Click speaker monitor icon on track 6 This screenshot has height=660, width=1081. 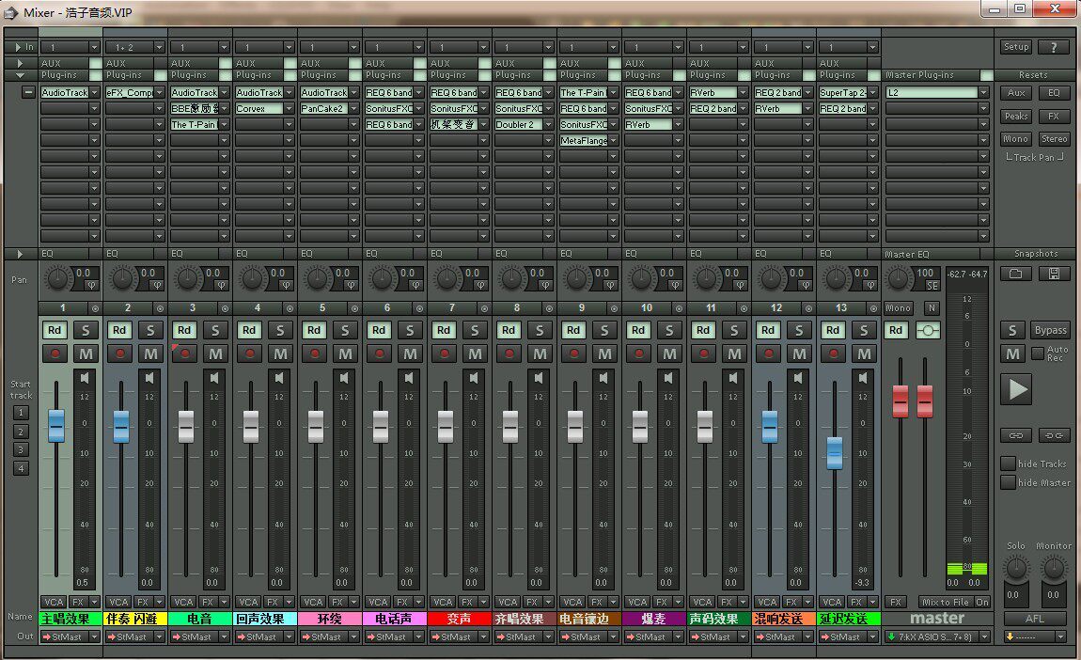(409, 378)
